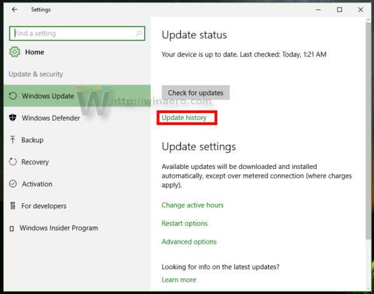Screen dimensions: 374x294
Task: Click the Activation checkmark circle icon
Action: (x=13, y=184)
